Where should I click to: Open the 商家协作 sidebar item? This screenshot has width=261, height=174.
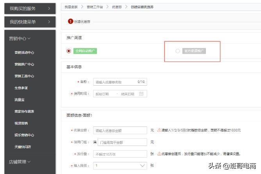click(24, 111)
